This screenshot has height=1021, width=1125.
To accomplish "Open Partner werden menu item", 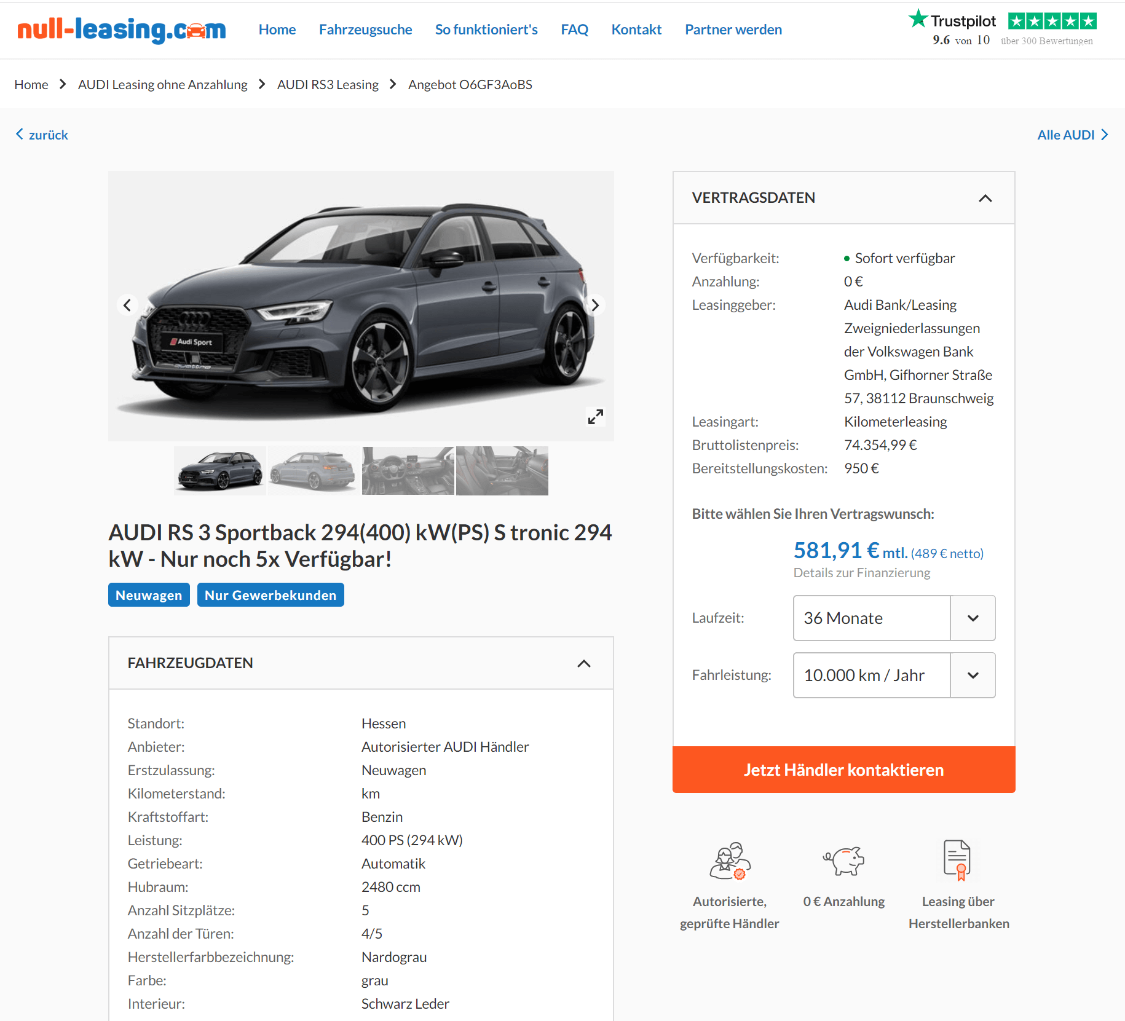I will click(733, 30).
